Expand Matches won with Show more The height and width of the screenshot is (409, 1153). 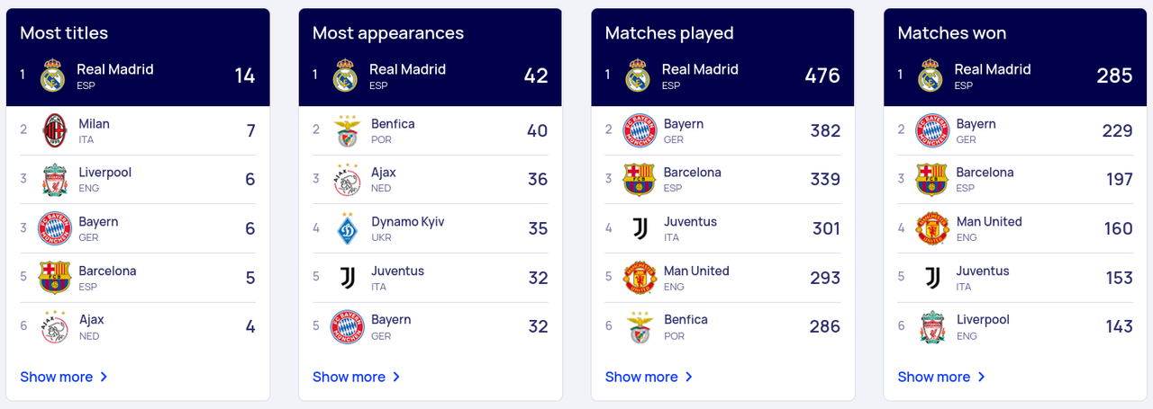942,377
